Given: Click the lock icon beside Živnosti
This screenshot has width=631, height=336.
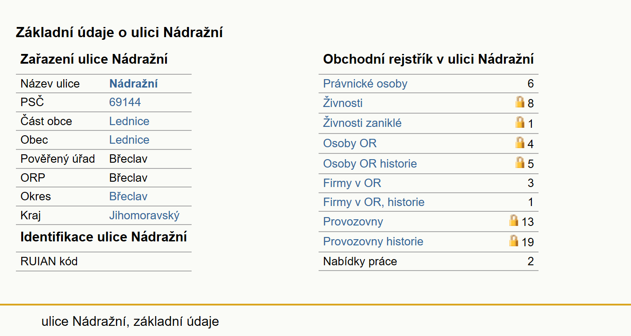Looking at the screenshot, I should pyautogui.click(x=520, y=102).
